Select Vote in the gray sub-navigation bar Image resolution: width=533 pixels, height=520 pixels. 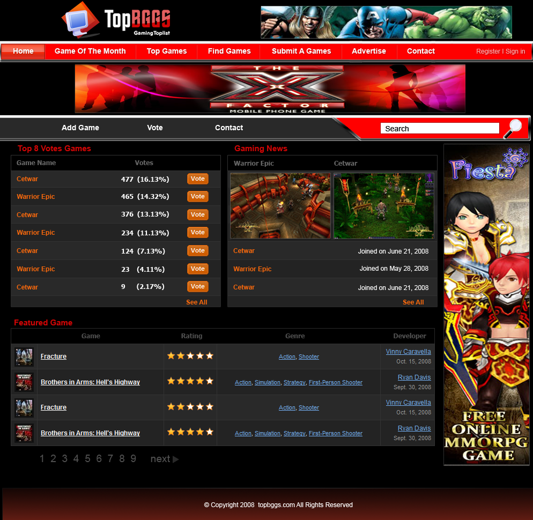[x=155, y=128]
